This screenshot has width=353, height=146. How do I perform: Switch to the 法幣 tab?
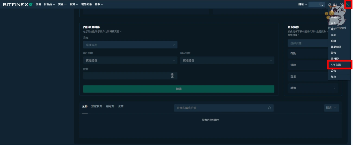tap(121, 106)
